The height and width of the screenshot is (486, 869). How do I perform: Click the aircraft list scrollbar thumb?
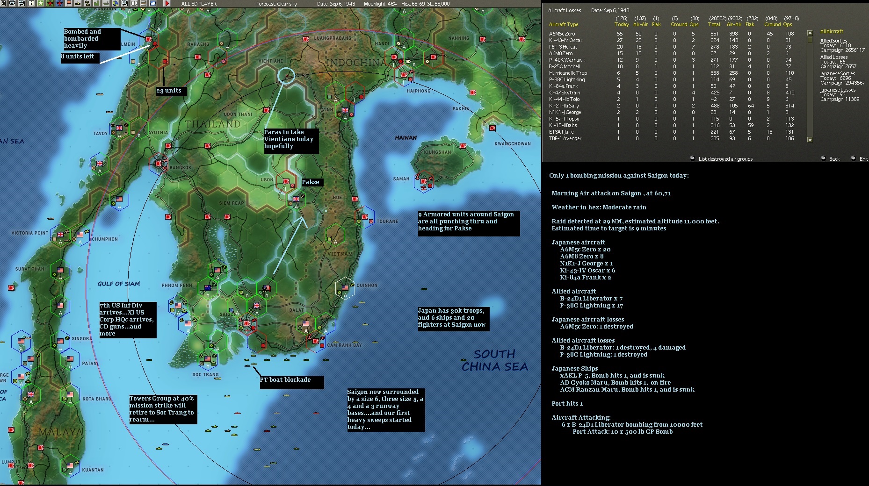click(810, 40)
